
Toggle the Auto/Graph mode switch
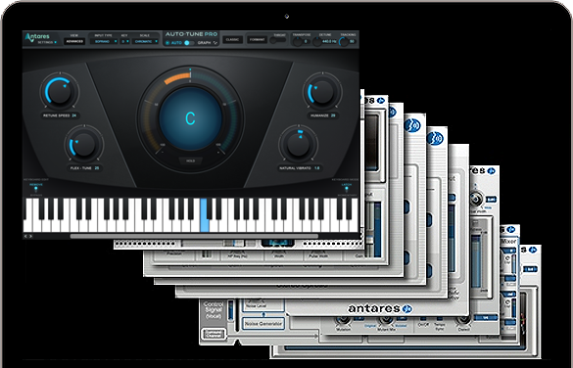click(189, 43)
